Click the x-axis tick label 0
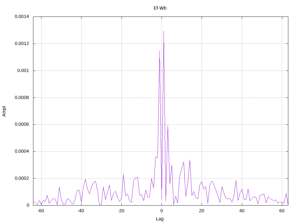The image size is (297, 223). point(162,211)
